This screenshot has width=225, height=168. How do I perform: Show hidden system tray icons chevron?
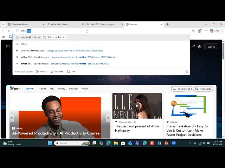point(189,143)
